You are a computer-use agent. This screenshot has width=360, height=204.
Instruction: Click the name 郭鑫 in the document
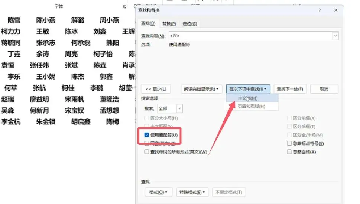pyautogui.click(x=106, y=77)
